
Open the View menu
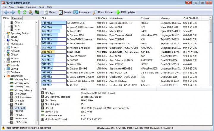pyautogui.click(x=12, y=7)
